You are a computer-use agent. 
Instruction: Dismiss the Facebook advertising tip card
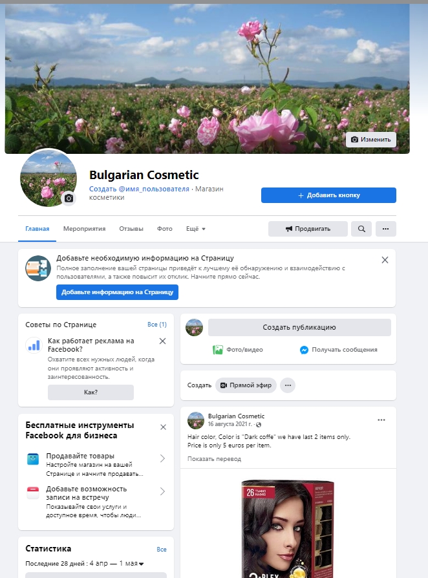tap(162, 341)
